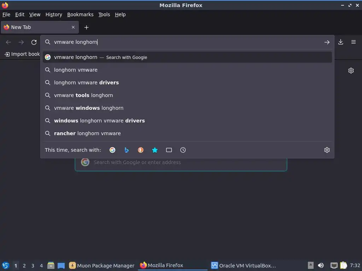Select suggestion 'vmware windows longhorn'
This screenshot has width=362, height=271.
click(x=187, y=108)
